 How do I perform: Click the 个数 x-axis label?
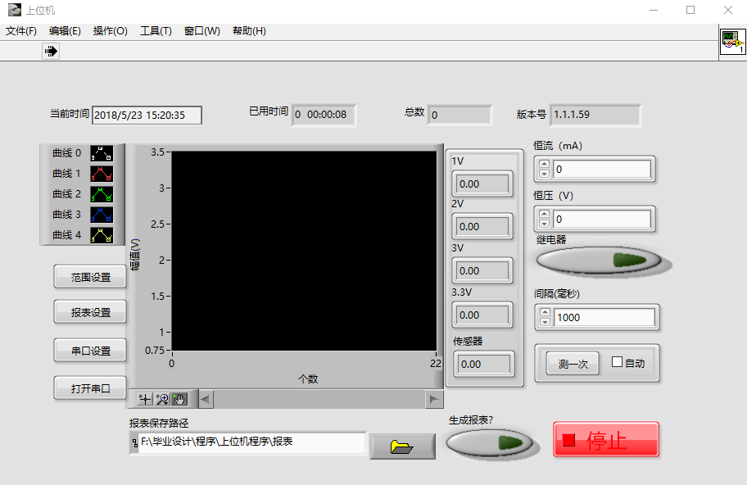click(308, 378)
